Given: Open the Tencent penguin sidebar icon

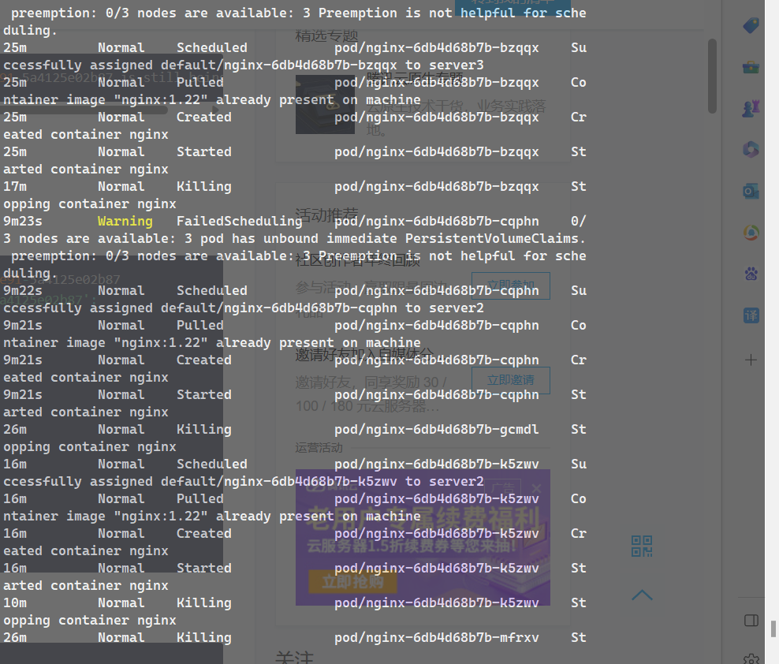Looking at the screenshot, I should [751, 232].
